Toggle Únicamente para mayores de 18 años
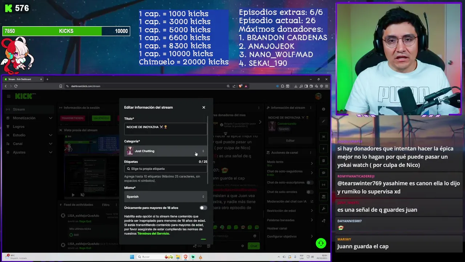This screenshot has height=262, width=465. [x=203, y=208]
